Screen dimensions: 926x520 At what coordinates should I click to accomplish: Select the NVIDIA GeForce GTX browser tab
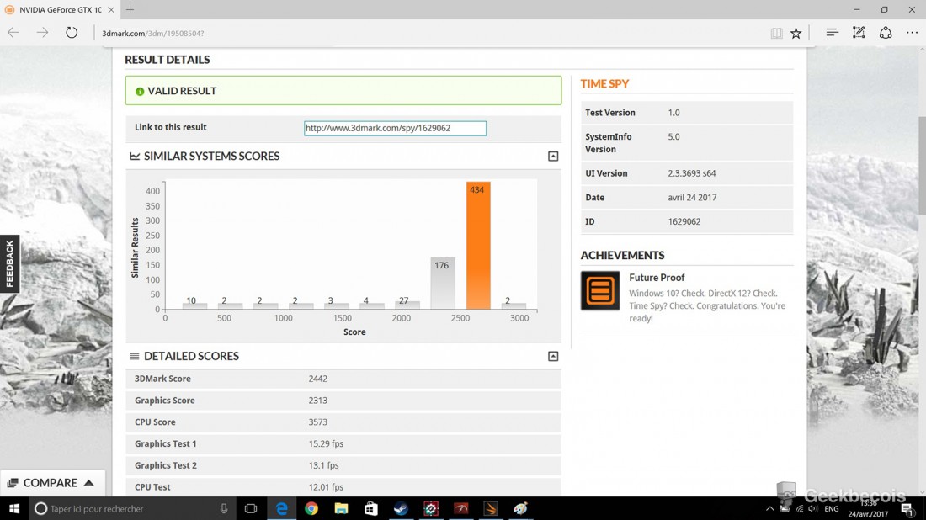coord(55,10)
